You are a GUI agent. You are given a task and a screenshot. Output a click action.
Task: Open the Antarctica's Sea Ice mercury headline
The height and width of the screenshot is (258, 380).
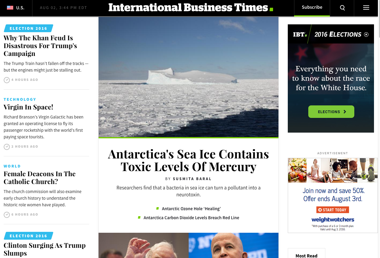pyautogui.click(x=188, y=160)
